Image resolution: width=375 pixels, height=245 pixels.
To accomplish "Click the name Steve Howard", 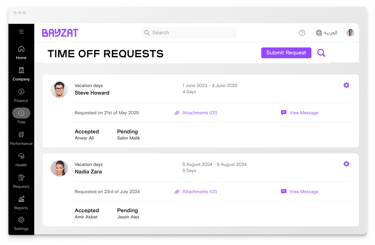I will point(92,93).
